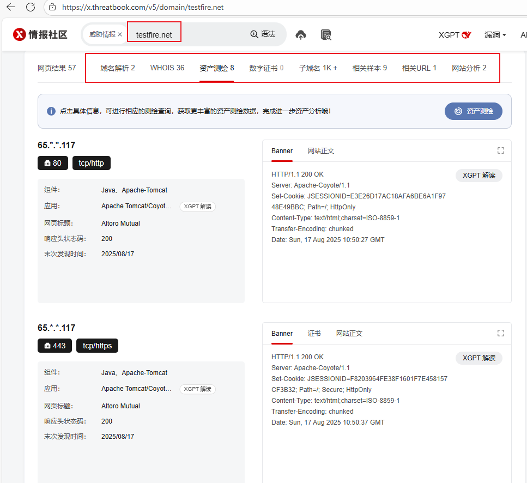This screenshot has width=527, height=483.
Task: Click XGPT 解读 beside port 80 application
Action: point(198,207)
